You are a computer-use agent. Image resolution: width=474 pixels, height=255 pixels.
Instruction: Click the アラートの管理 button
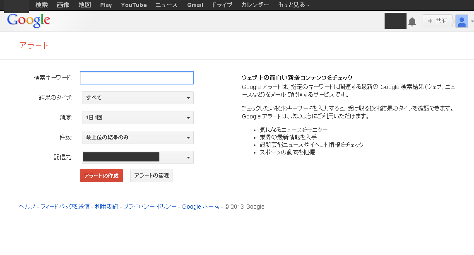point(152,176)
